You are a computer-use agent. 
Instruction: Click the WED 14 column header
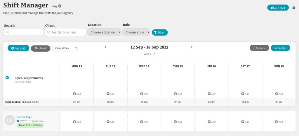coord(144,66)
